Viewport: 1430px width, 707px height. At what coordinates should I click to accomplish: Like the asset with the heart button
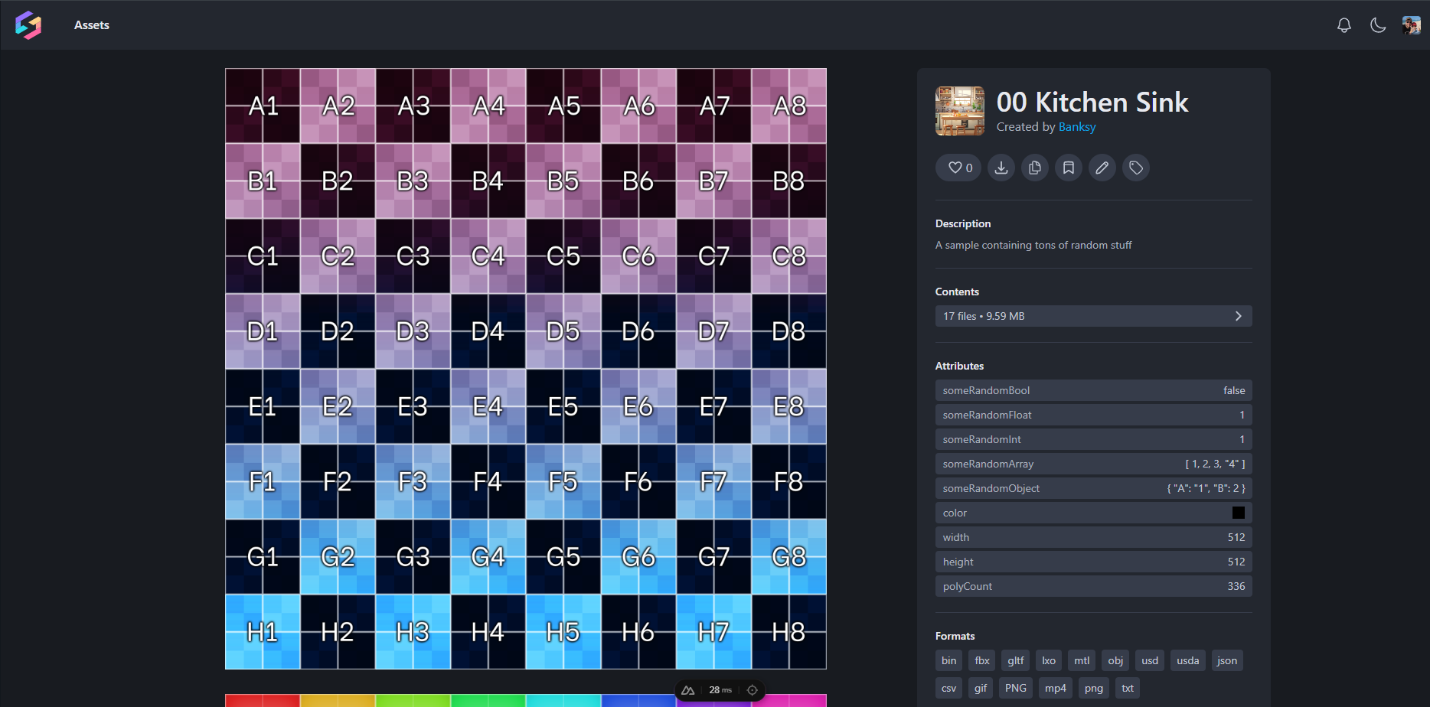(x=959, y=168)
